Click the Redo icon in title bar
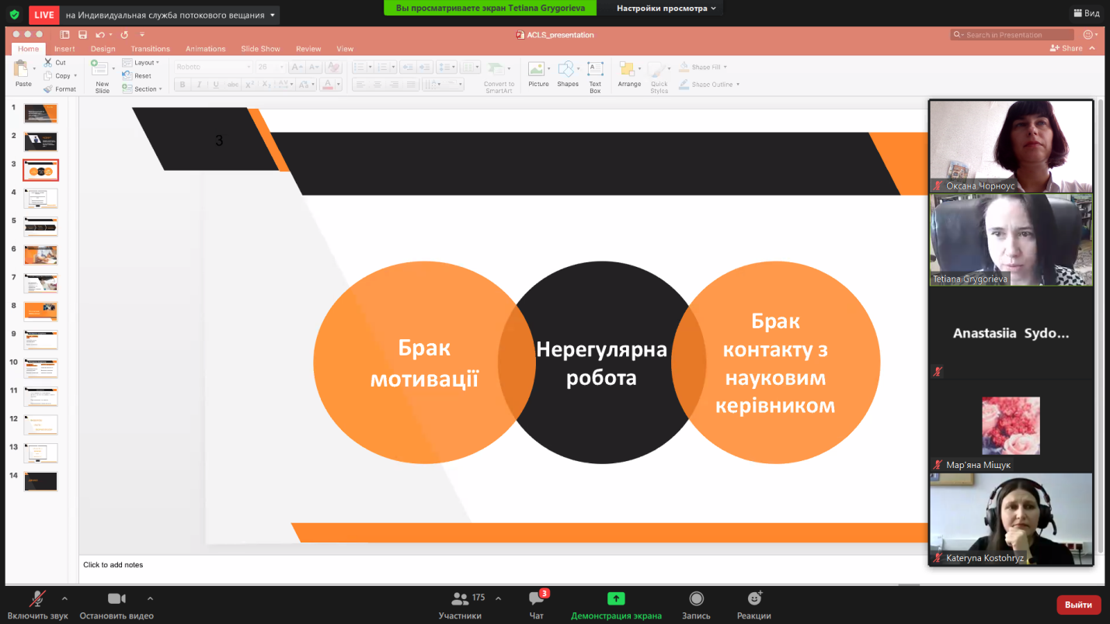 [x=124, y=35]
